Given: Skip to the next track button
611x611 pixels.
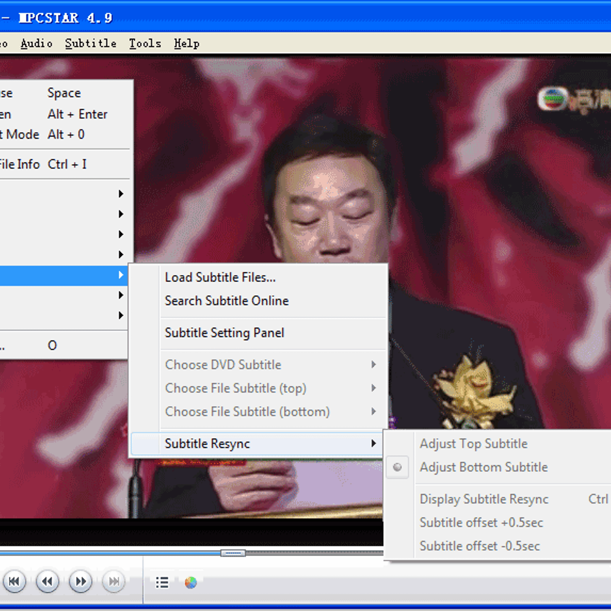Looking at the screenshot, I should 114,582.
